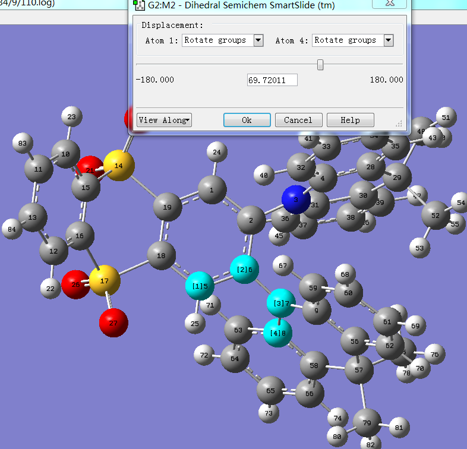Image resolution: width=467 pixels, height=449 pixels.
Task: Select hydrogen atom 25
Action: (195, 323)
